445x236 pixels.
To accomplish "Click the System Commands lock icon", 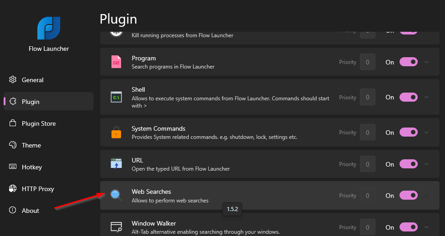I will tap(116, 133).
